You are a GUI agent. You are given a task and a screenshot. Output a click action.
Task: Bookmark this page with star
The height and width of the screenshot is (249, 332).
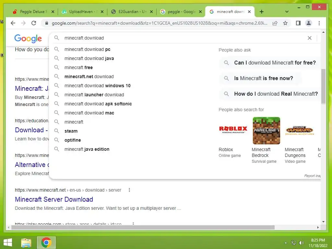click(x=285, y=23)
